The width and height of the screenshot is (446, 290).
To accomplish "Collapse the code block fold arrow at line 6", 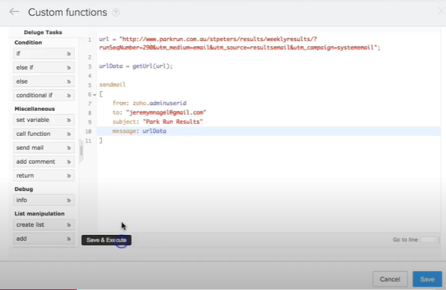I will (94, 95).
